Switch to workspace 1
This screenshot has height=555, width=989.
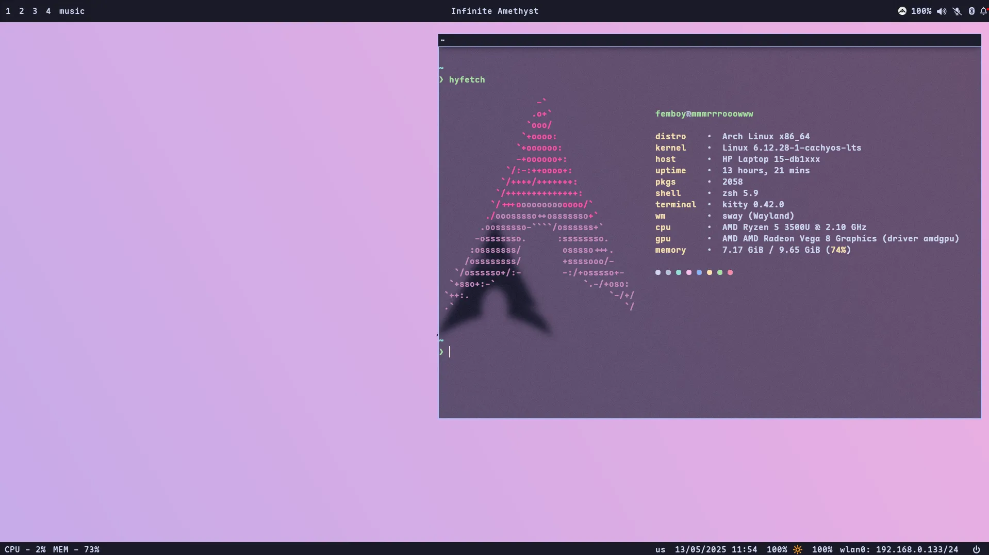tap(8, 11)
